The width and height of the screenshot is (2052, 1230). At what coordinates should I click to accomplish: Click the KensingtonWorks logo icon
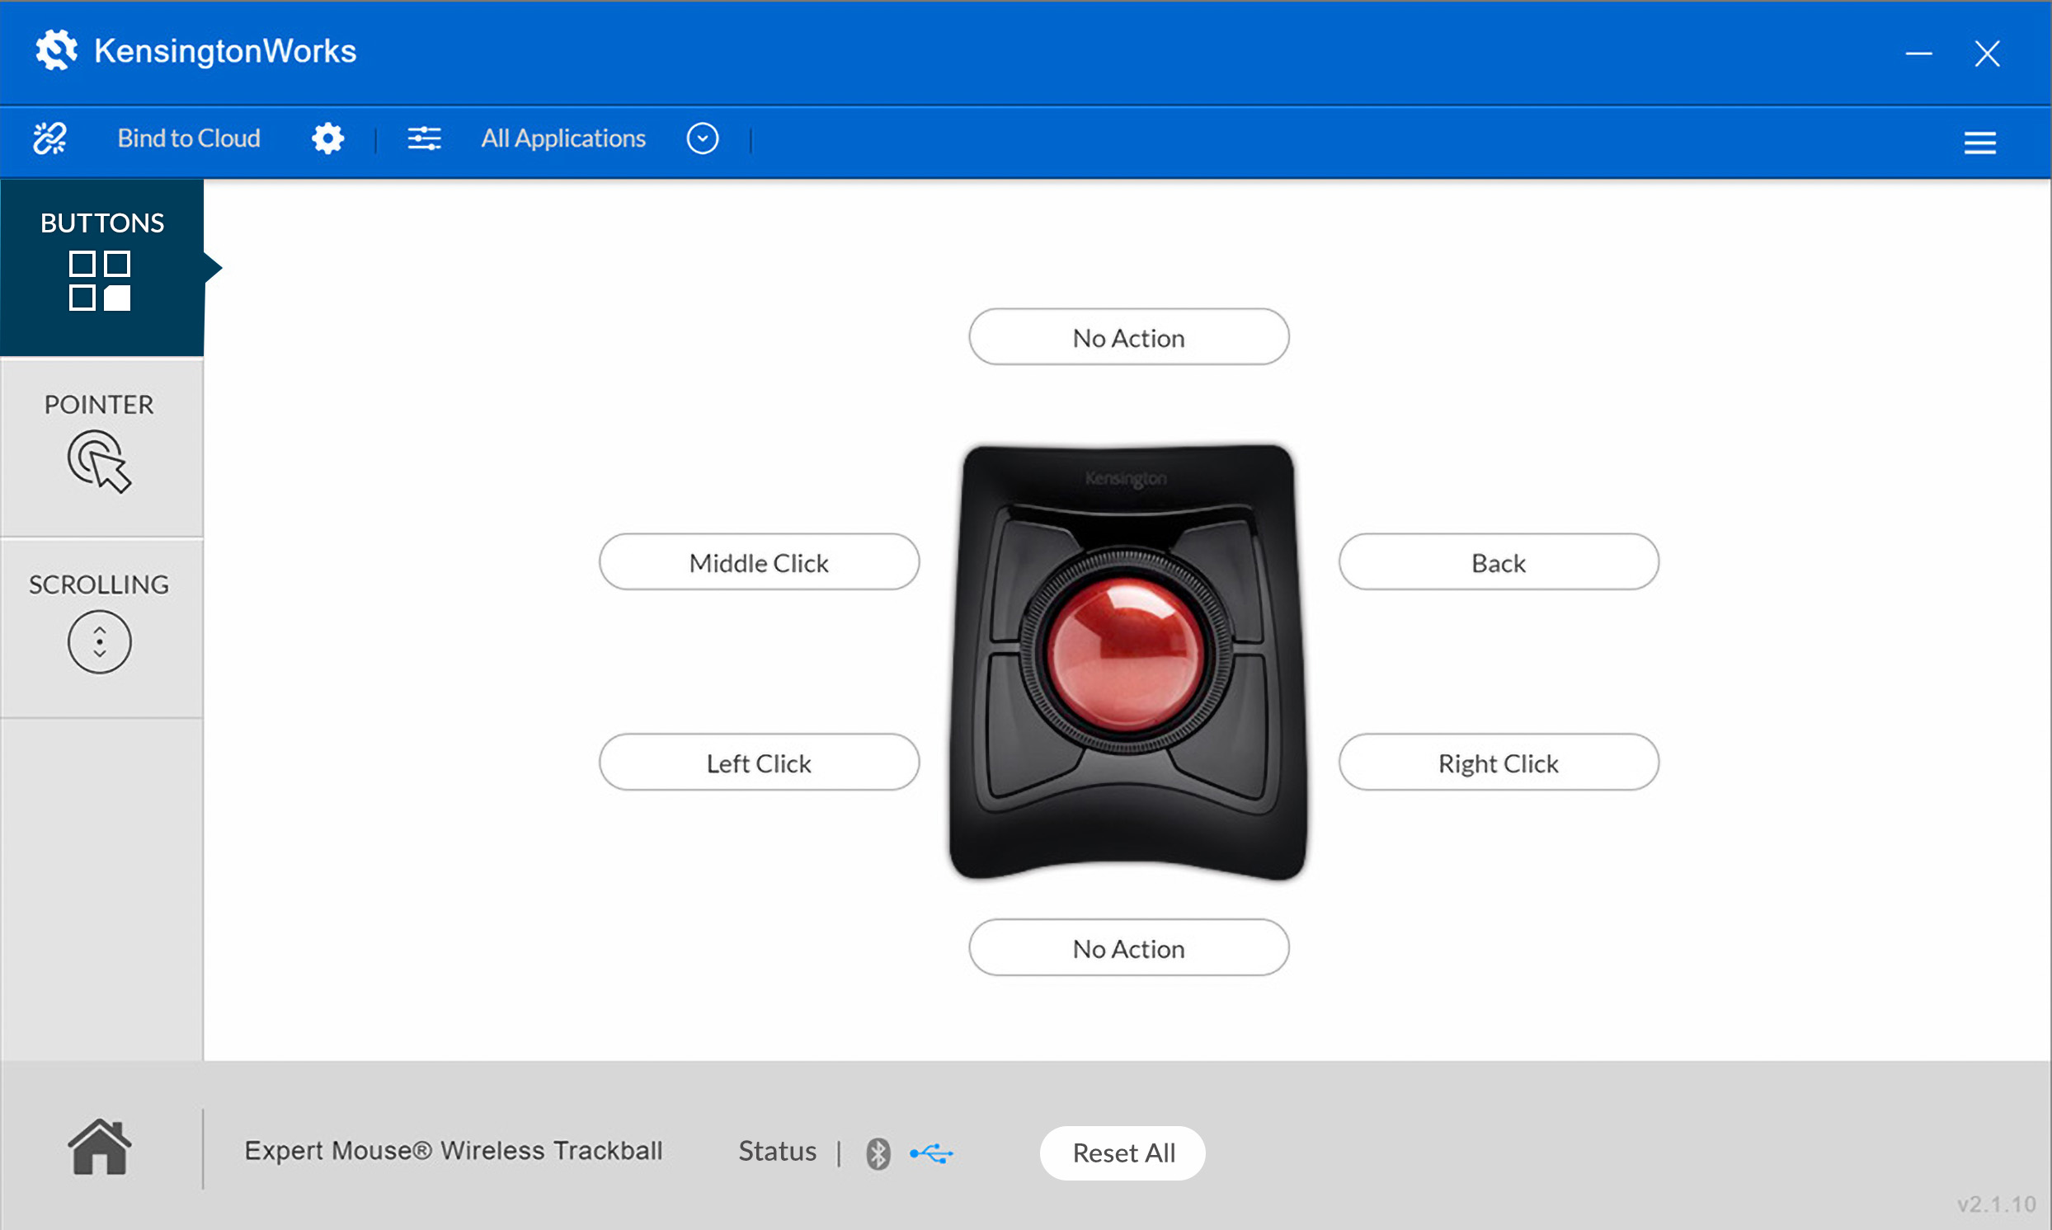tap(56, 50)
